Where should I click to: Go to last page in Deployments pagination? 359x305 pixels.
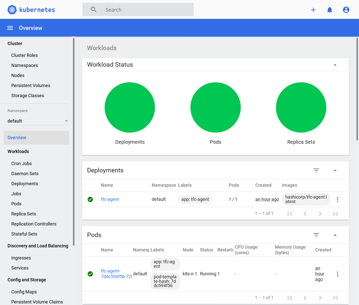(335, 214)
